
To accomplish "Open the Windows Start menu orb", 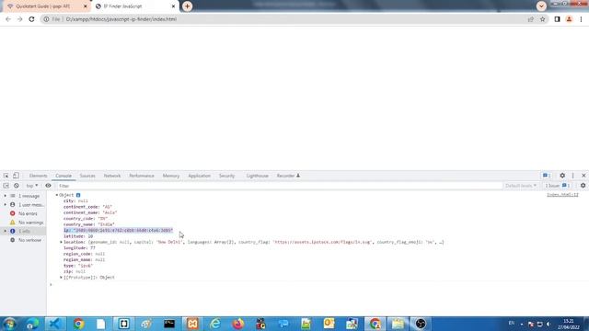I will coord(9,324).
